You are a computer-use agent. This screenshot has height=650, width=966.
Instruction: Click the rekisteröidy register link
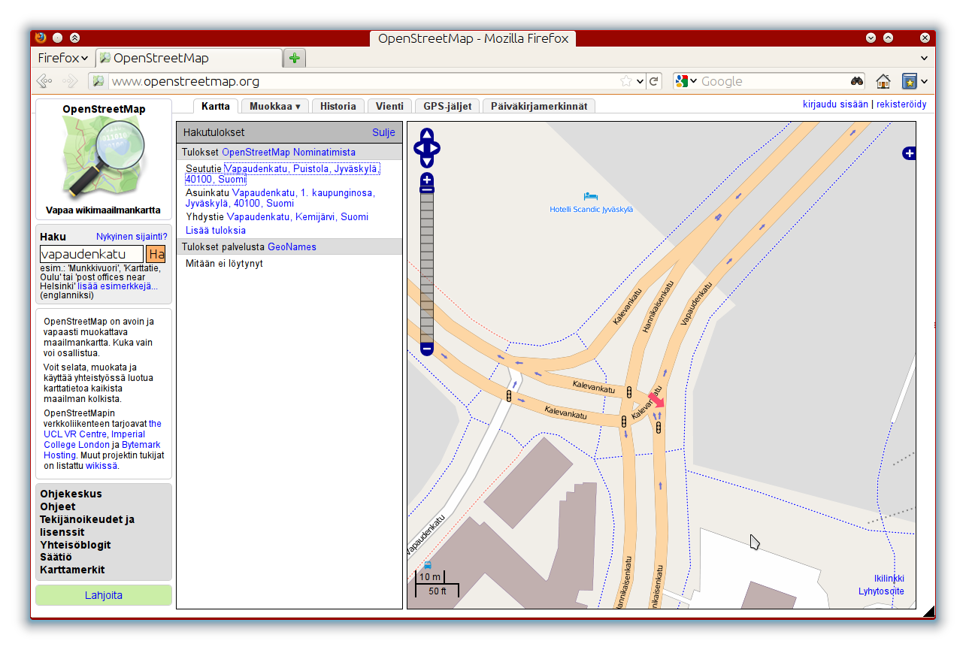coord(901,104)
